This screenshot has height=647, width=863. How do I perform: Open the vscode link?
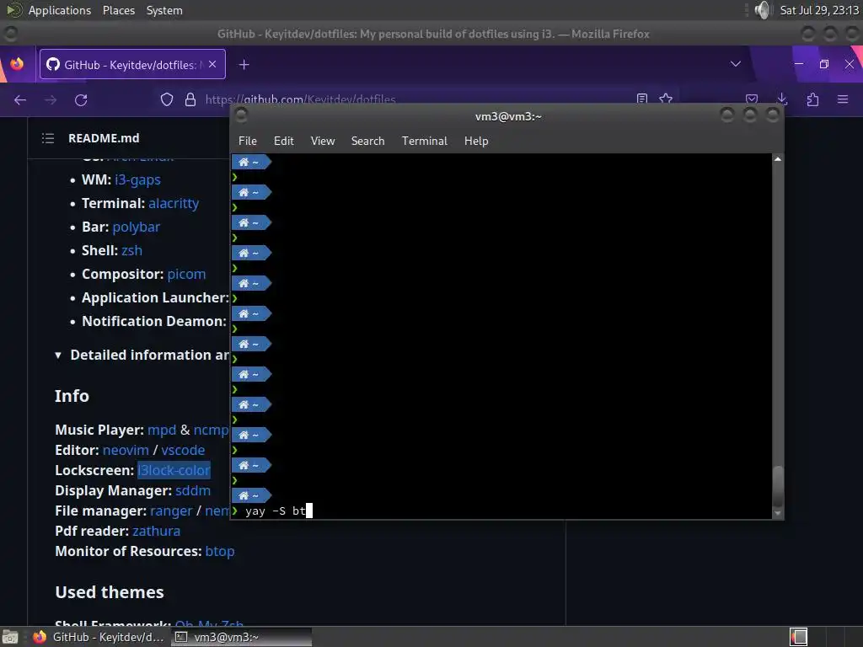click(x=183, y=450)
